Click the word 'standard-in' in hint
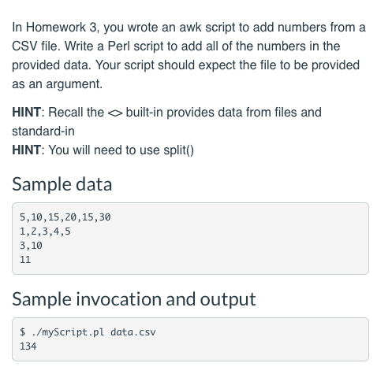This screenshot has height=374, width=377. (x=43, y=131)
